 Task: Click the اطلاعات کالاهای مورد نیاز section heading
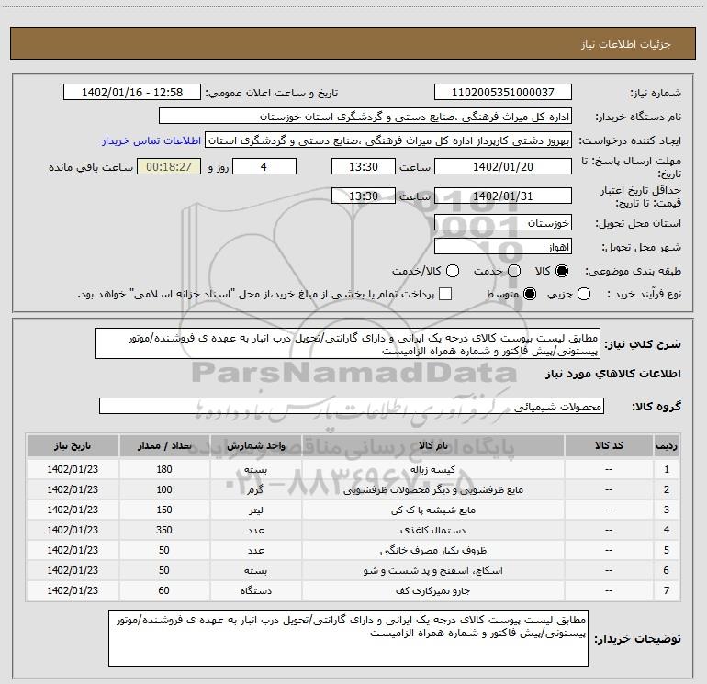(x=612, y=374)
